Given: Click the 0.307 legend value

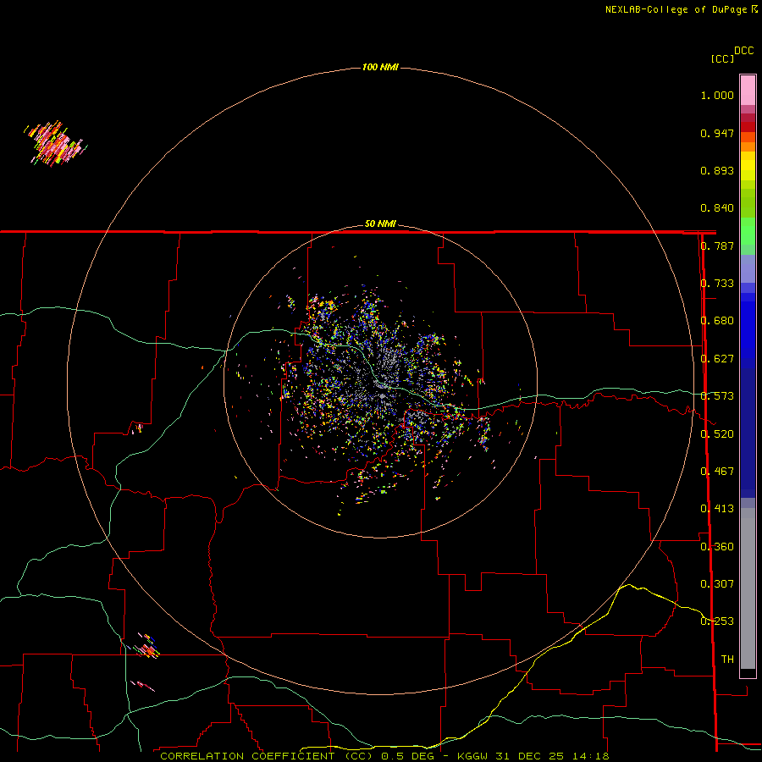Looking at the screenshot, I should [717, 584].
